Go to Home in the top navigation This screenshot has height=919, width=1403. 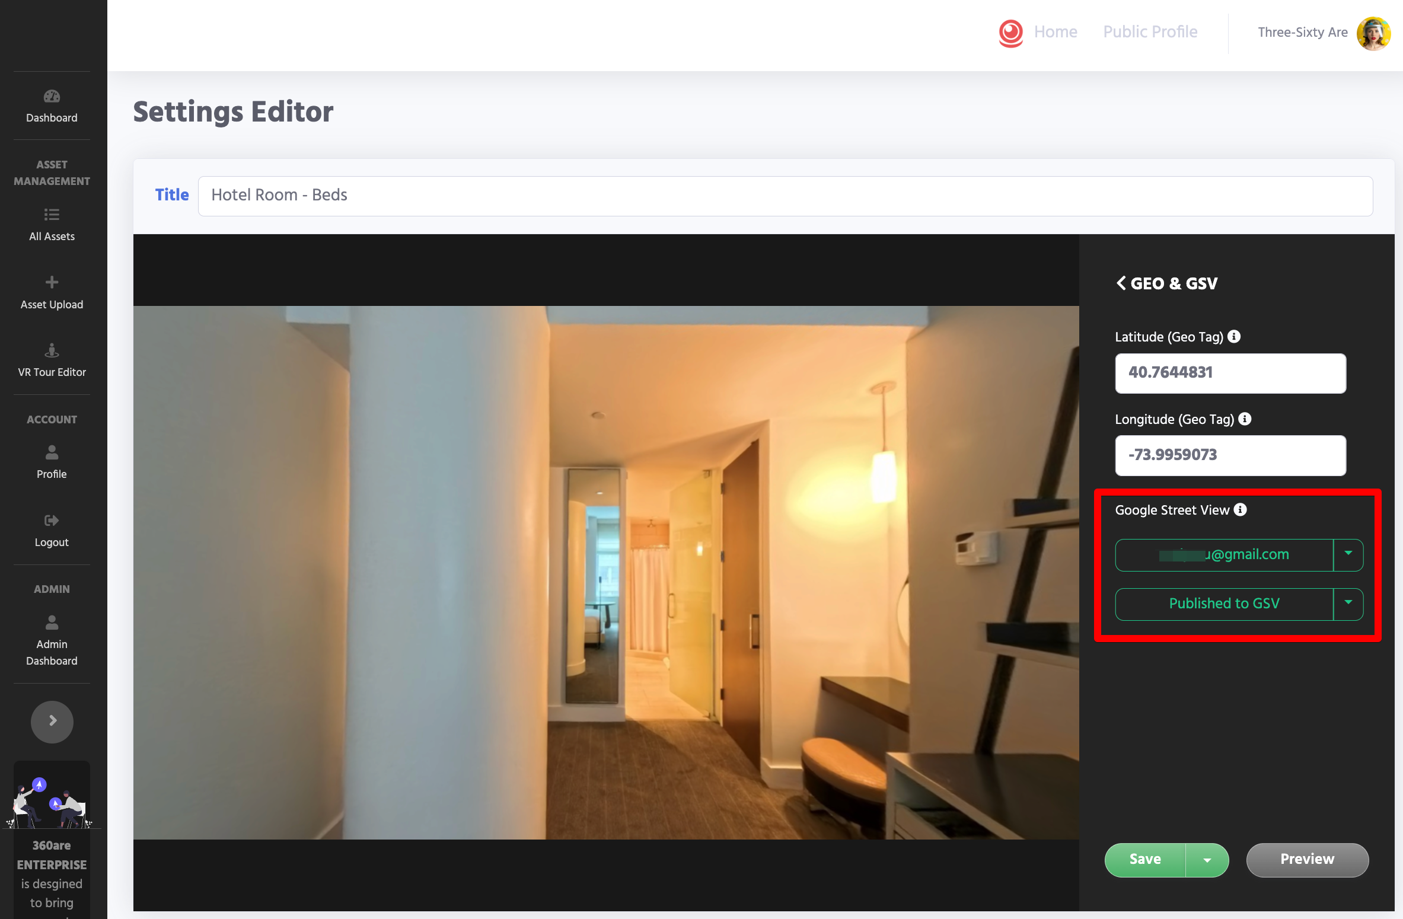coord(1056,32)
